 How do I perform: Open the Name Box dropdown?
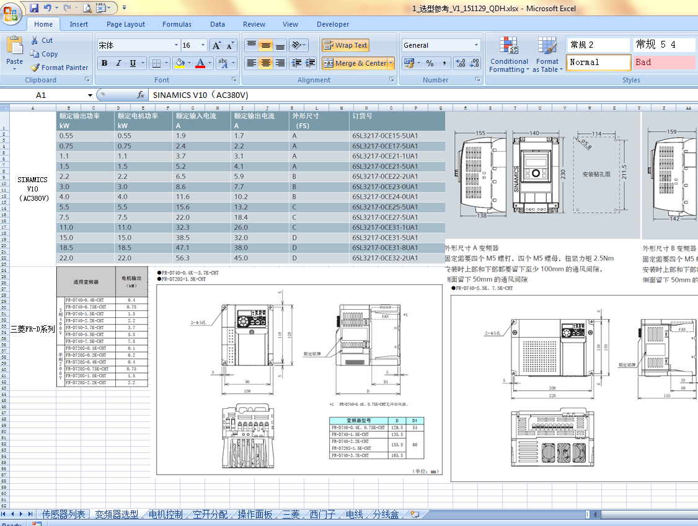coord(90,95)
